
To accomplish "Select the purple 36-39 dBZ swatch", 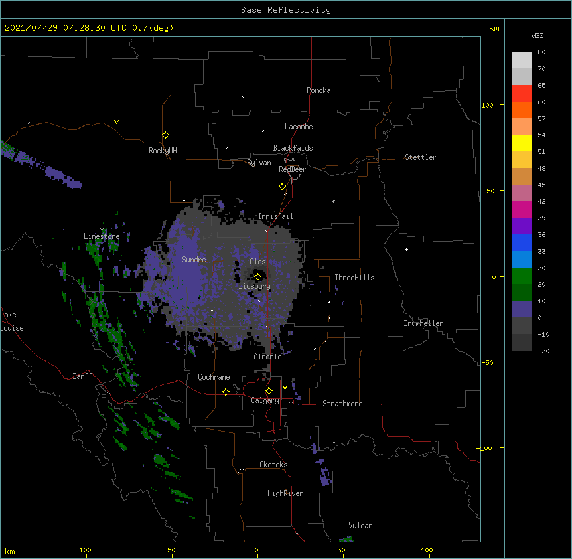I will coord(522,226).
